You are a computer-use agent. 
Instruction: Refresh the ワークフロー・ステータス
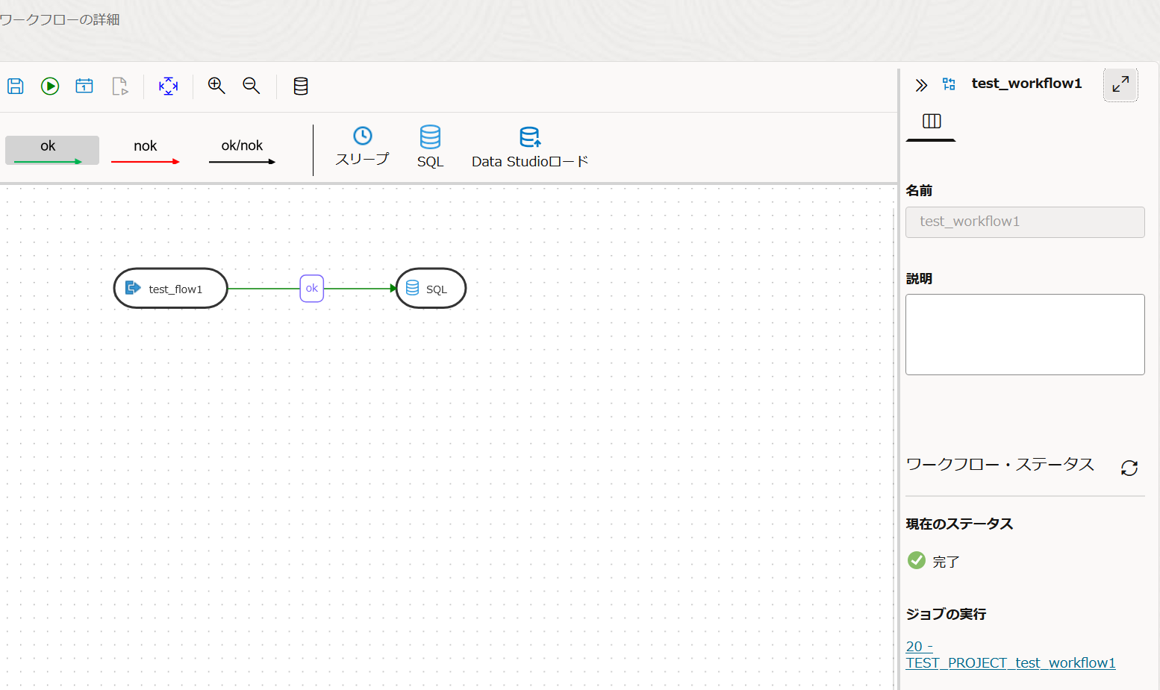click(1129, 468)
